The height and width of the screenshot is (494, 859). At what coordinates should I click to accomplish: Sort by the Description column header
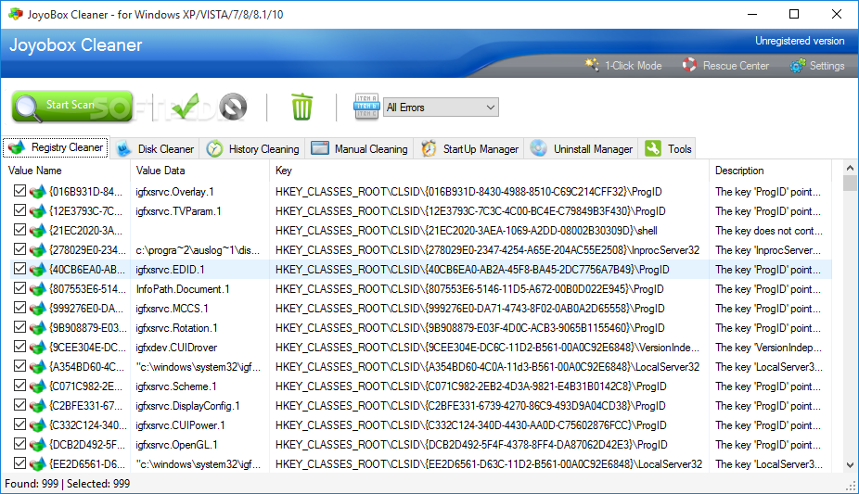click(770, 171)
